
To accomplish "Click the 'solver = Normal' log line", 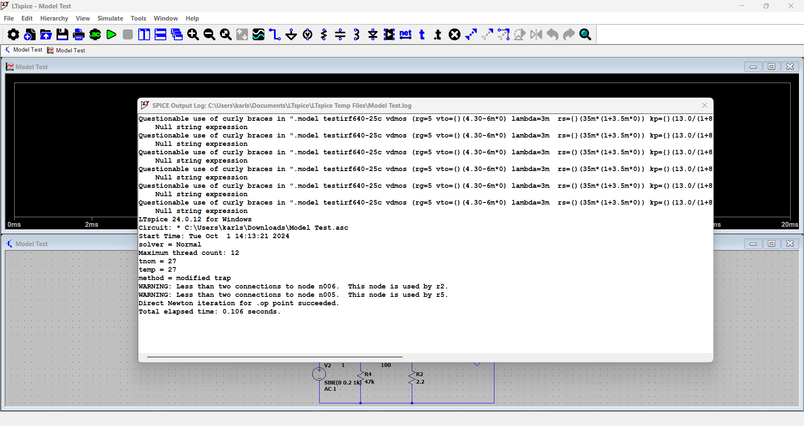I will click(170, 244).
